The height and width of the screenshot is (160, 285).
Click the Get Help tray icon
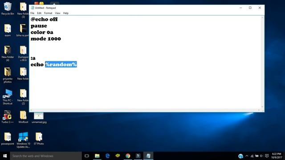240,156
